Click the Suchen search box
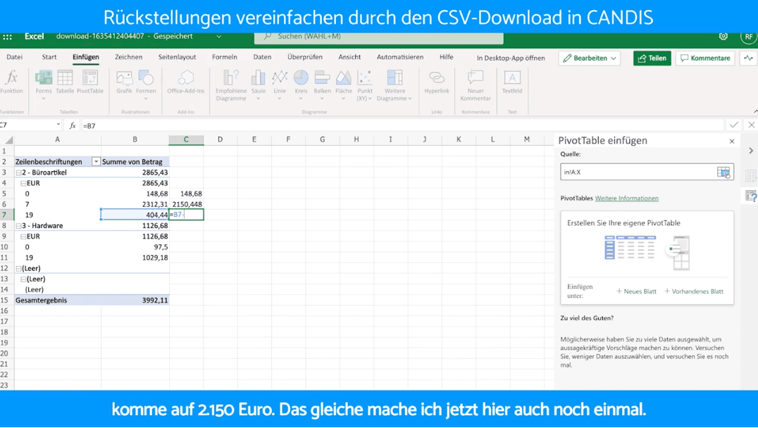Image resolution: width=758 pixels, height=428 pixels. click(x=378, y=37)
